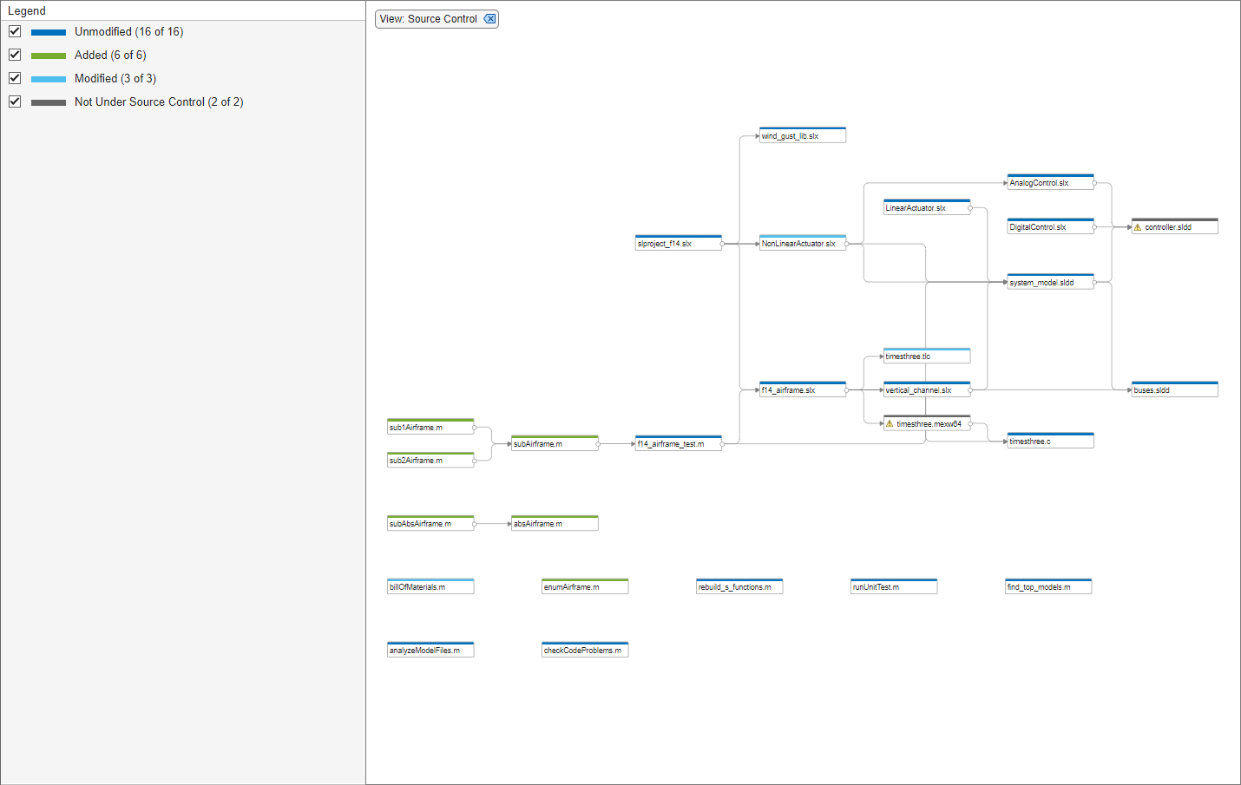
Task: Click the warning icon beside timesthree.mexw64
Action: coord(890,423)
